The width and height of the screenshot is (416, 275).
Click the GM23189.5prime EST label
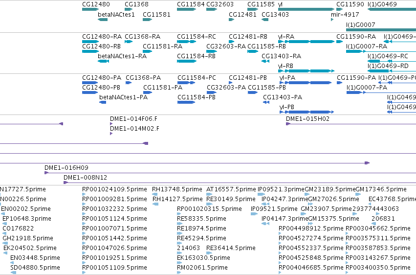click(330, 189)
